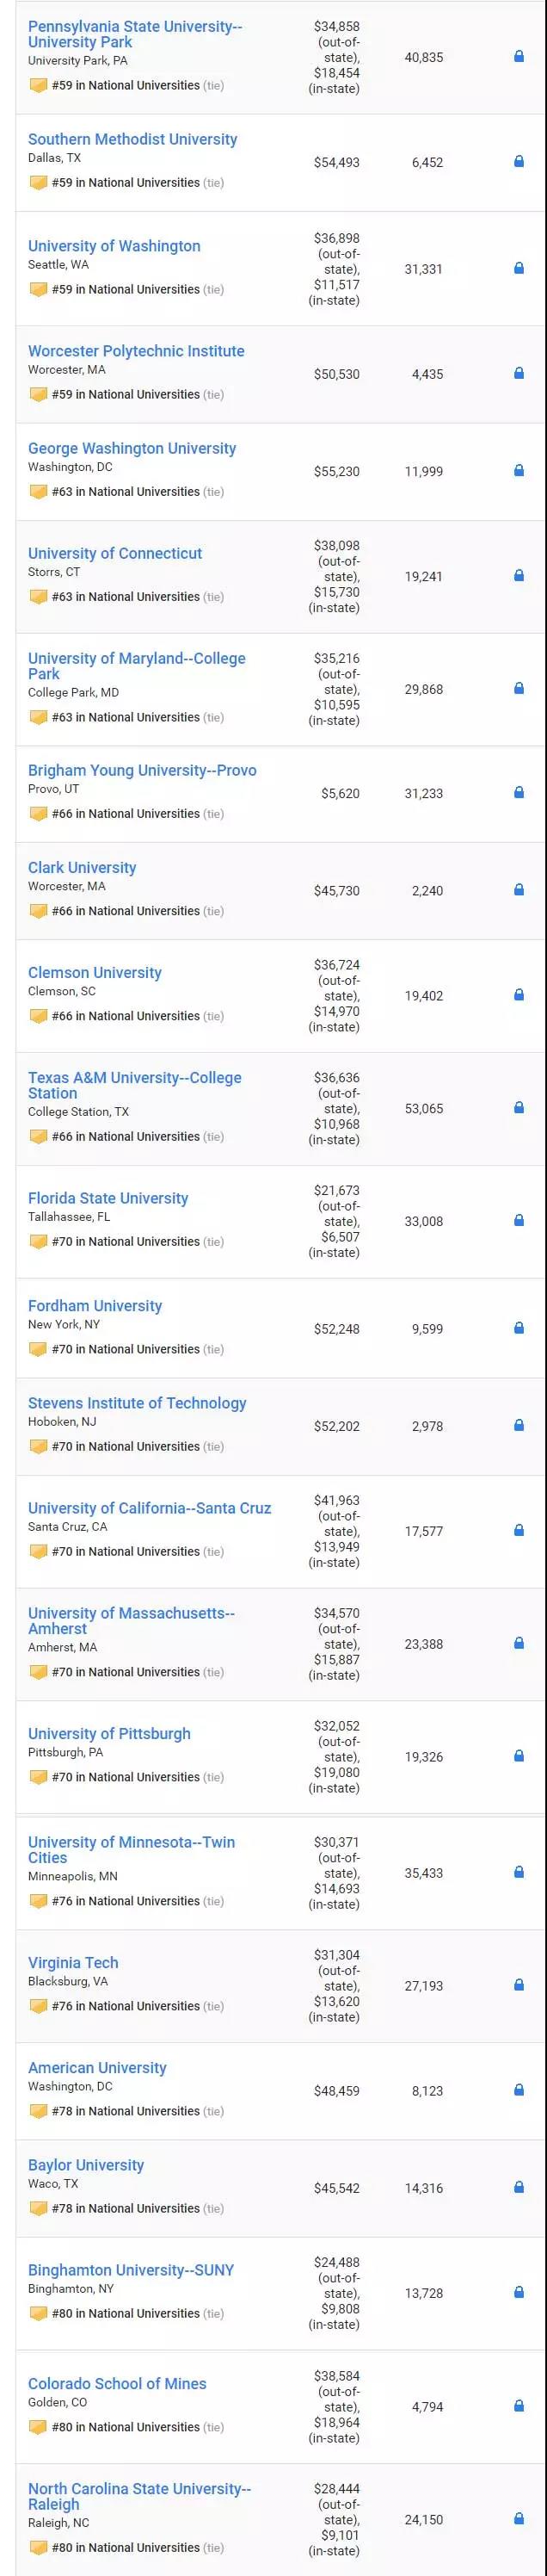Screen dimensions: 547x2576
Task: Click the lock icon for Southern Methodist University
Action: 518,161
